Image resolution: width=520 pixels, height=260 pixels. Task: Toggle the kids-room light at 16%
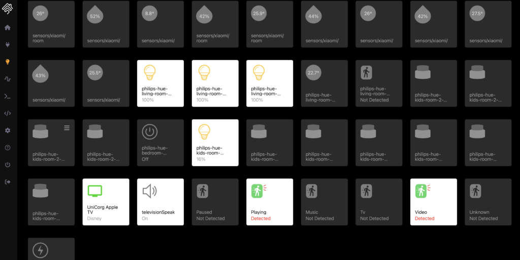215,143
